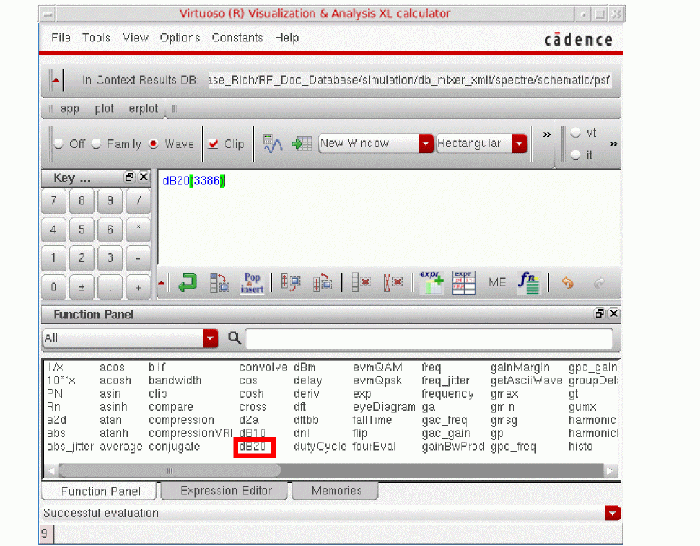Click the roll stack down icon

pyautogui.click(x=322, y=282)
